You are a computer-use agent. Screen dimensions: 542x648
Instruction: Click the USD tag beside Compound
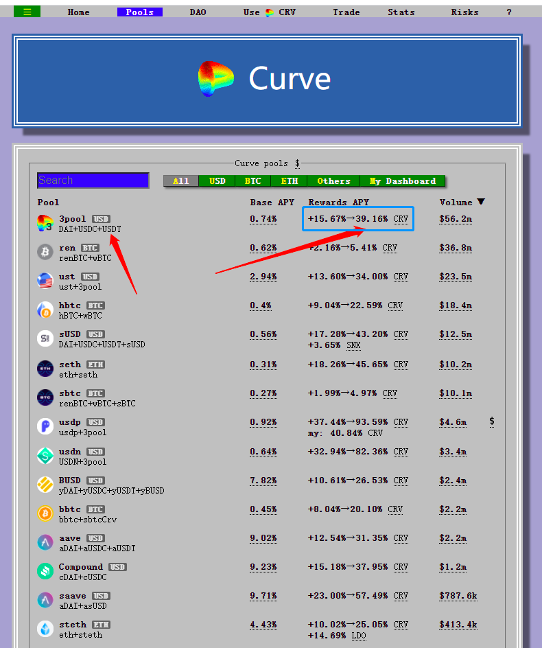coord(118,567)
